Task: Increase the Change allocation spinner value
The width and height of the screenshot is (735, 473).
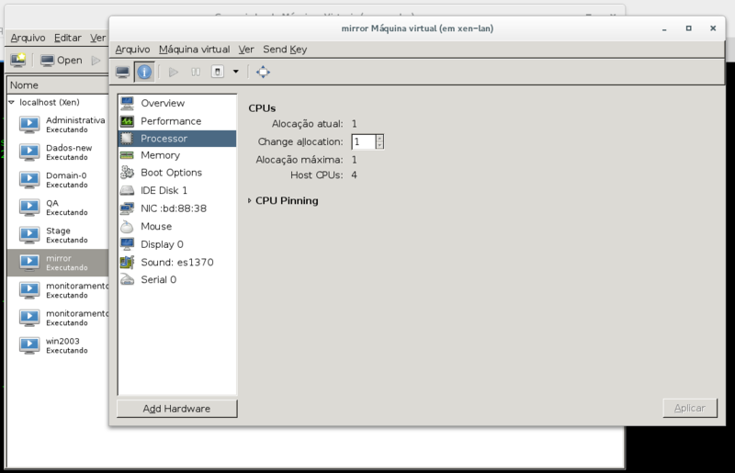Action: 380,139
